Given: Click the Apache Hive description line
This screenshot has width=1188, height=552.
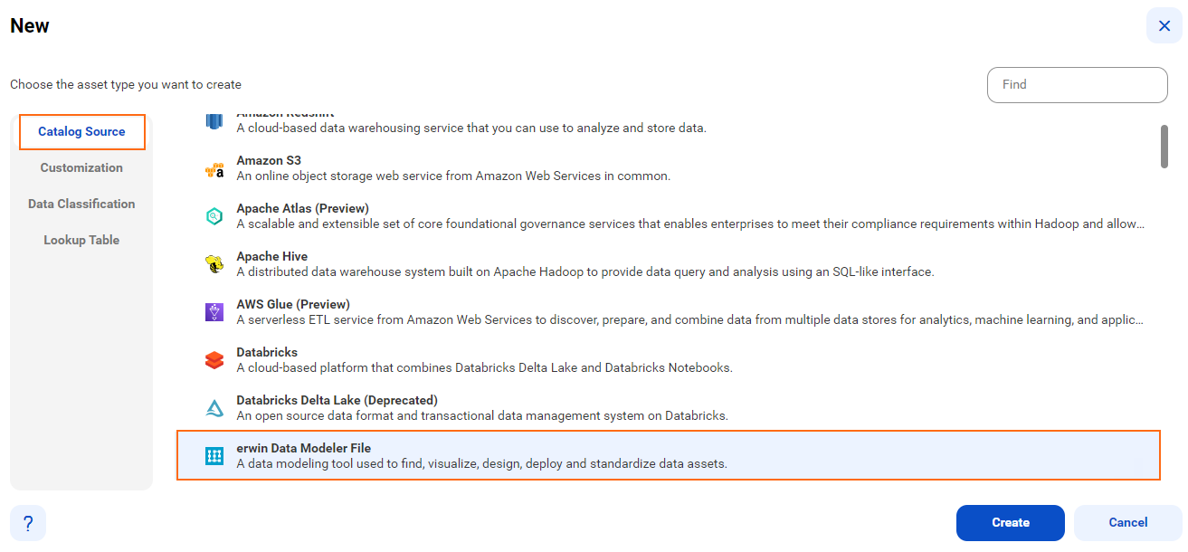Looking at the screenshot, I should (x=585, y=271).
